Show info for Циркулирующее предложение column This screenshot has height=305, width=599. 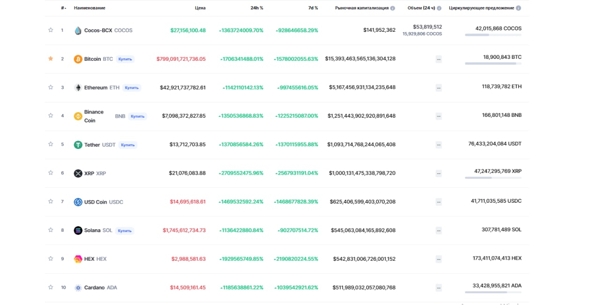519,8
